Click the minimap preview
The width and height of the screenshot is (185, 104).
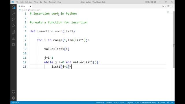[169, 12]
